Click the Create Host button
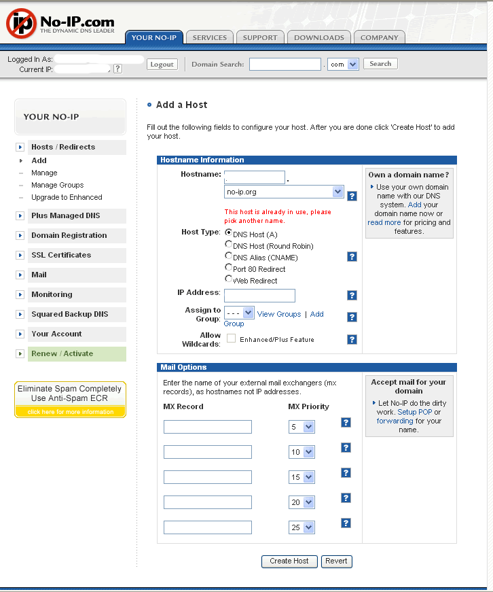 (x=289, y=561)
